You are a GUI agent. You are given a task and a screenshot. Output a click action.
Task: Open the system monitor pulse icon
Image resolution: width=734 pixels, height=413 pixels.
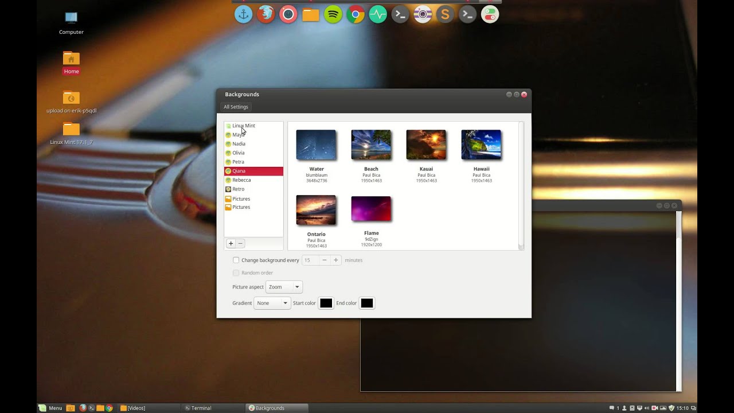click(x=378, y=14)
